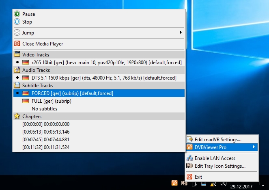Click the red Close Media Player icon
This screenshot has width=269, height=190.
[x=17, y=43]
